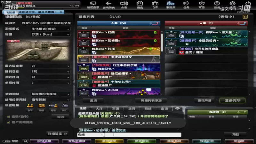
Task: Click the 欢乐拍卖会 bottom button
Action: [77, 141]
